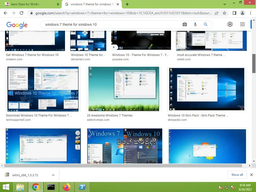Click the forward navigation arrow
Screen dimensions: 256x192
13,13
